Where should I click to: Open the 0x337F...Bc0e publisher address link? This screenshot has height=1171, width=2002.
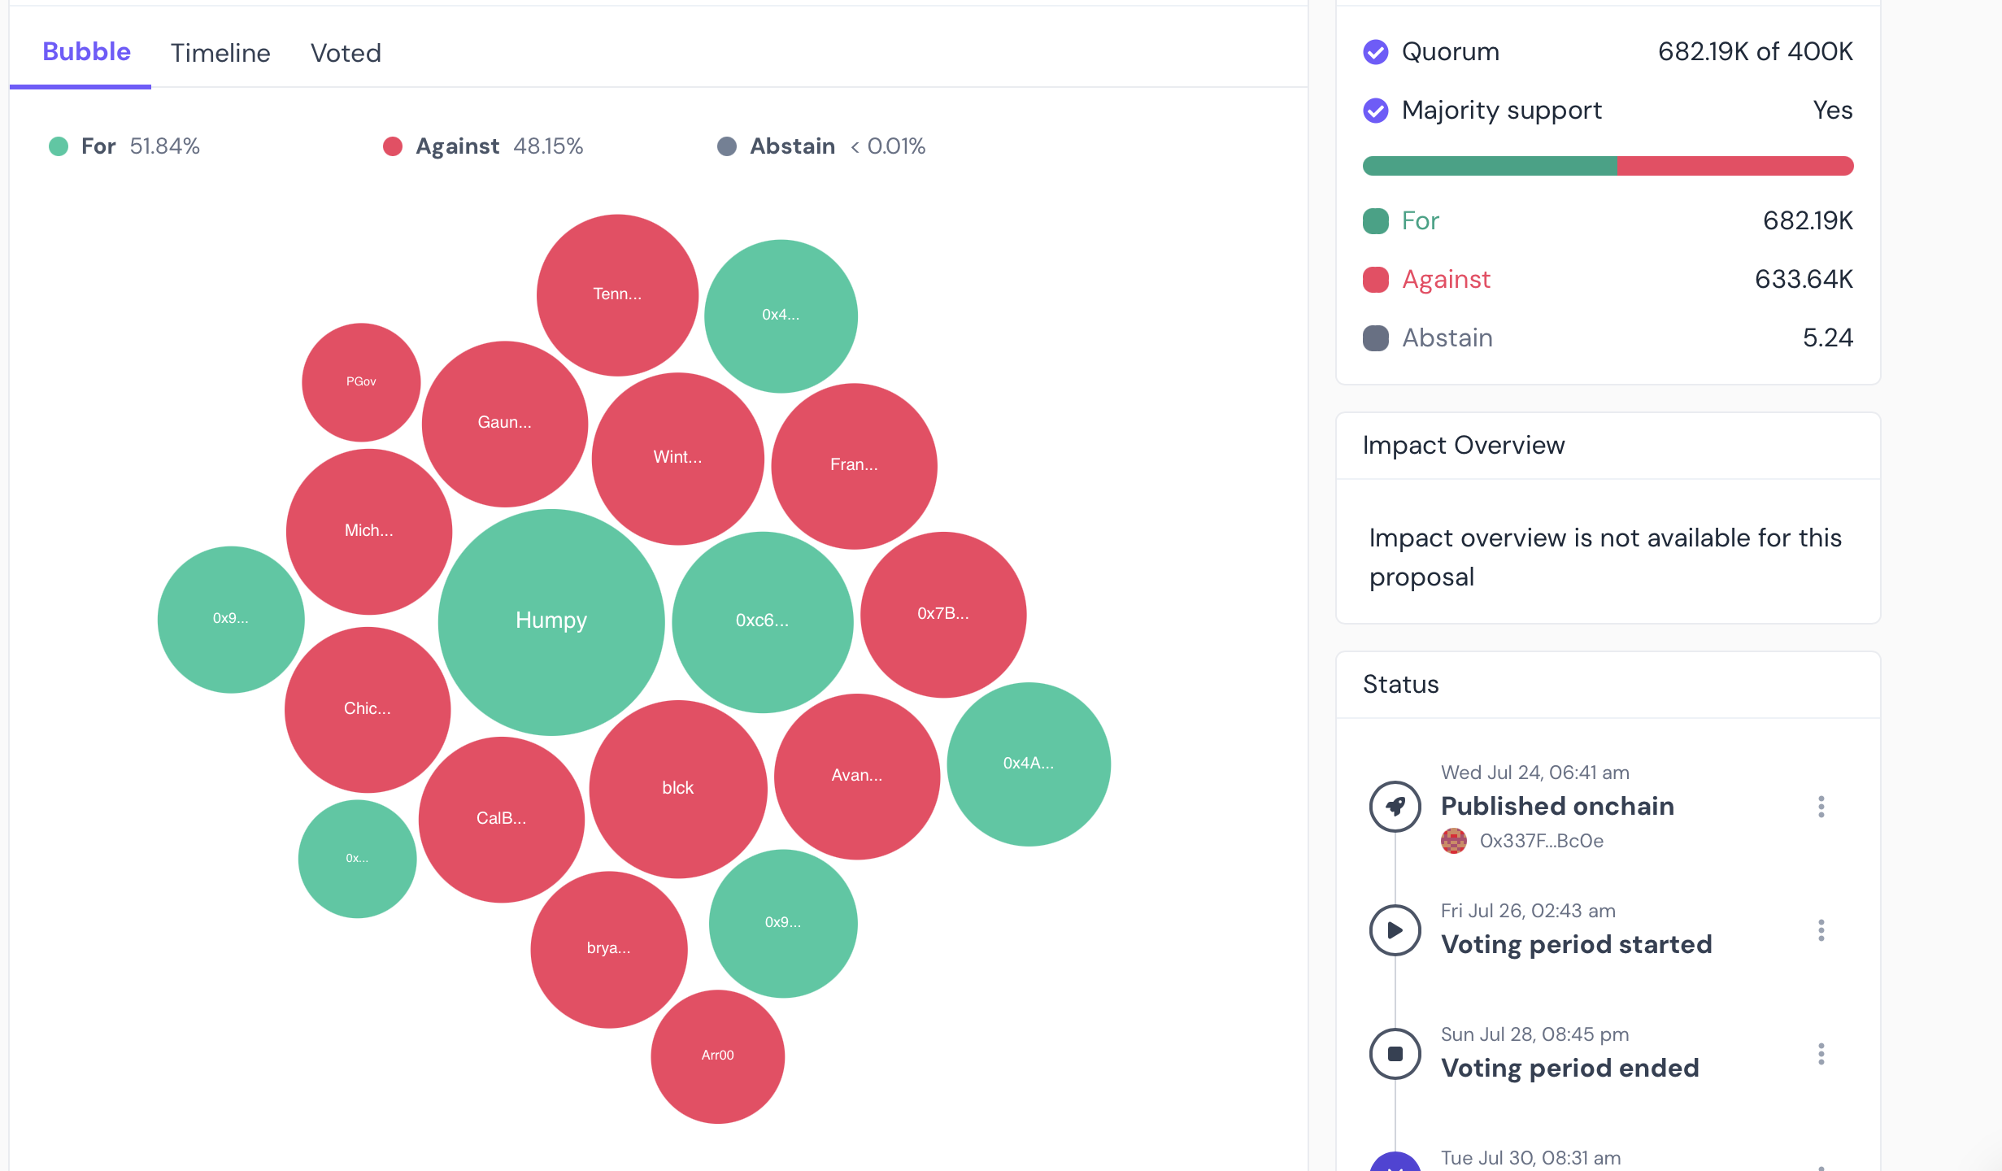point(1541,841)
